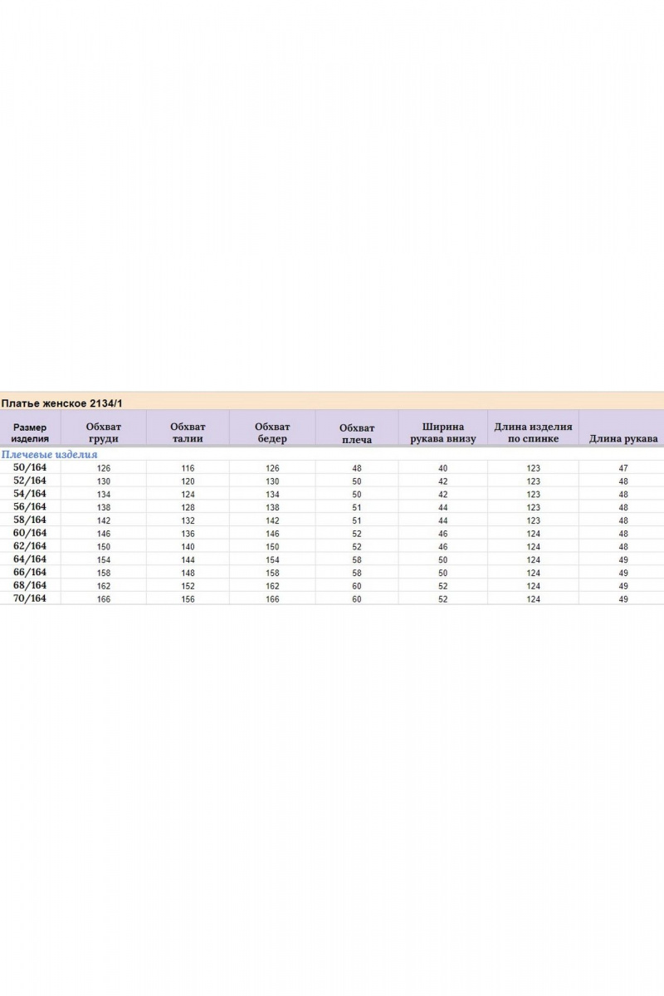Select the Длина изделия по спинке header
The width and height of the screenshot is (664, 996).
(533, 432)
